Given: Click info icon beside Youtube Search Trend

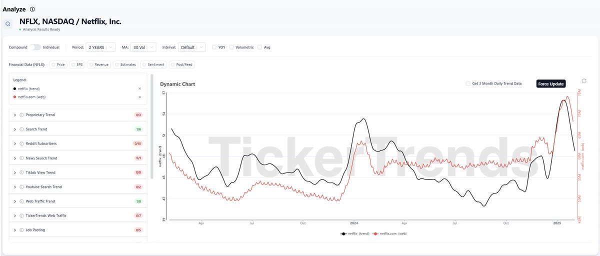Looking at the screenshot, I should (22, 187).
